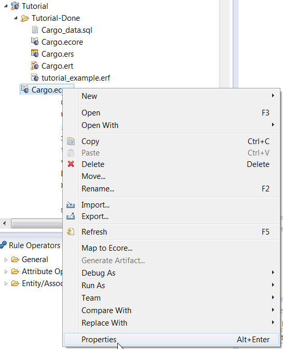Click the Cargo.ert file icon
Image resolution: width=283 pixels, height=349 pixels.
[35, 66]
